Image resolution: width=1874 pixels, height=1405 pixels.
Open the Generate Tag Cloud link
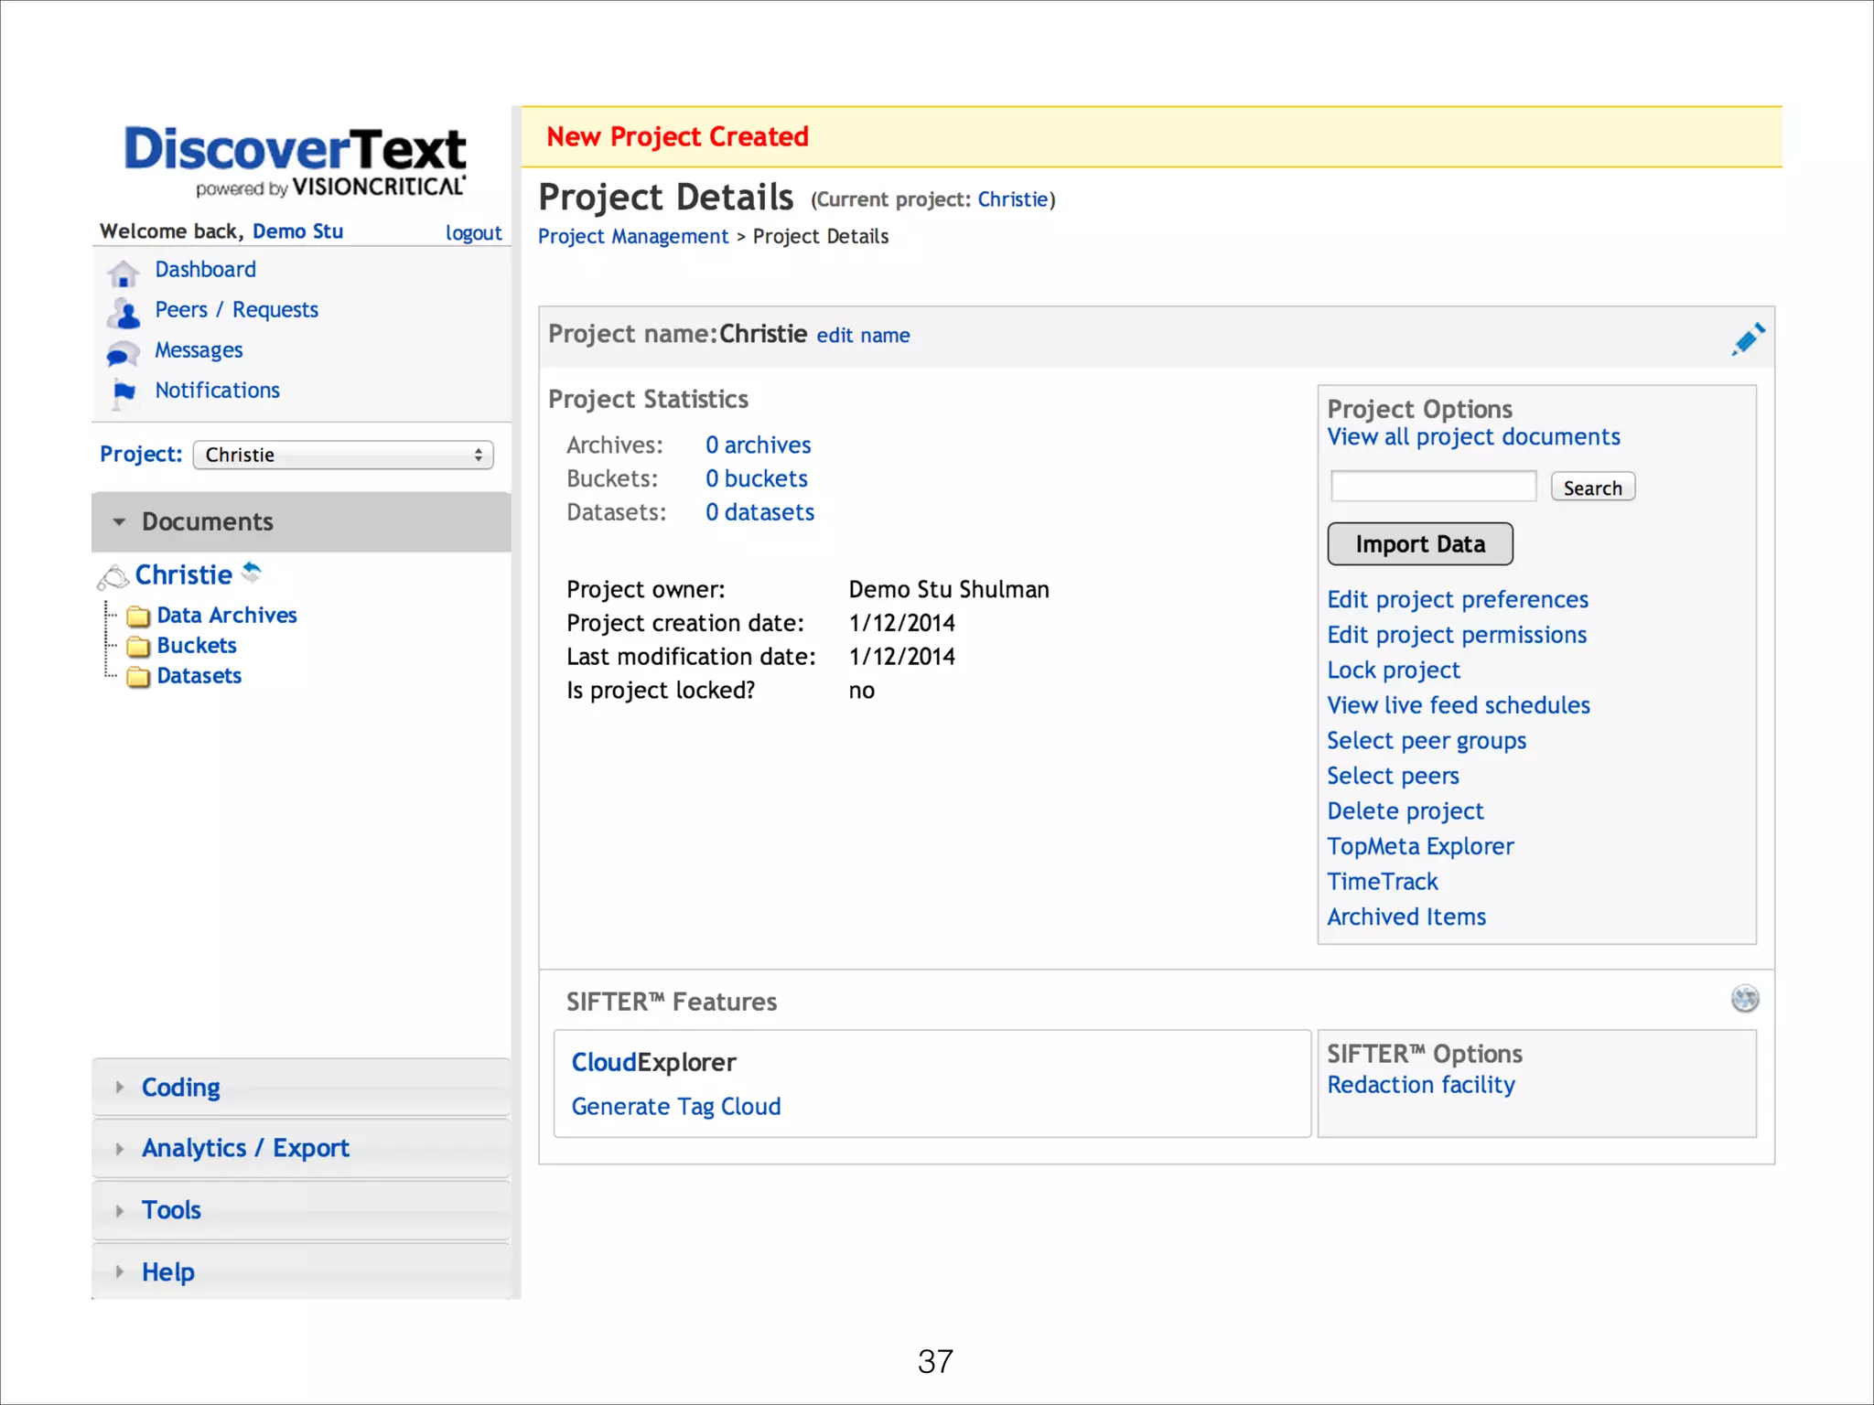(x=675, y=1107)
